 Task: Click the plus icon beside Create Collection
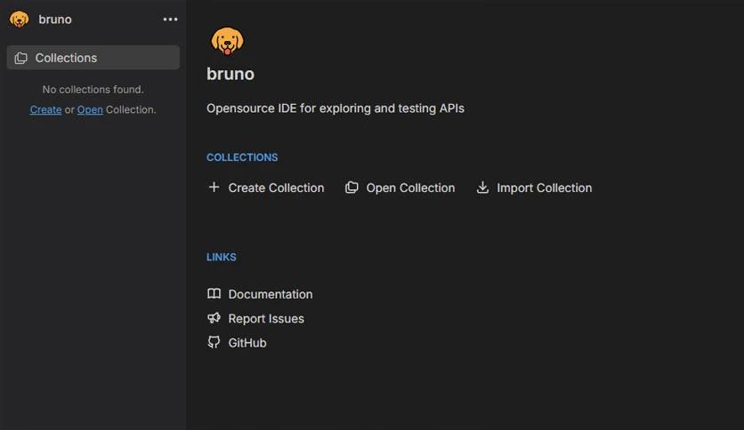[x=214, y=187]
